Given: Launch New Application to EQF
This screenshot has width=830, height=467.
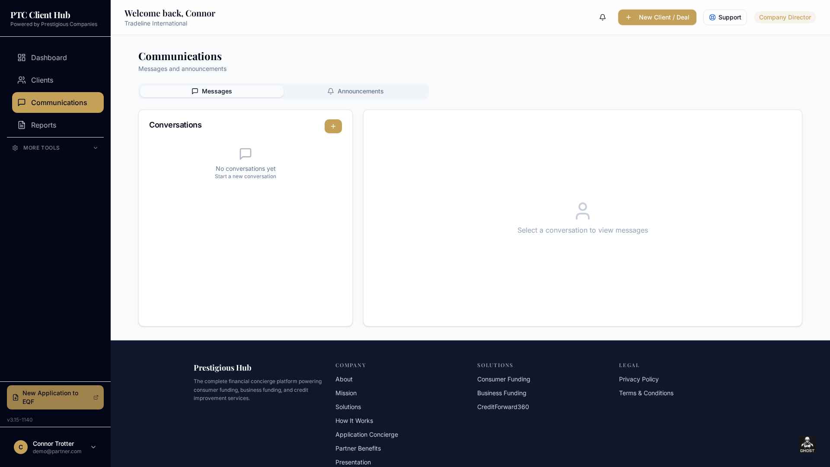Looking at the screenshot, I should pyautogui.click(x=55, y=397).
